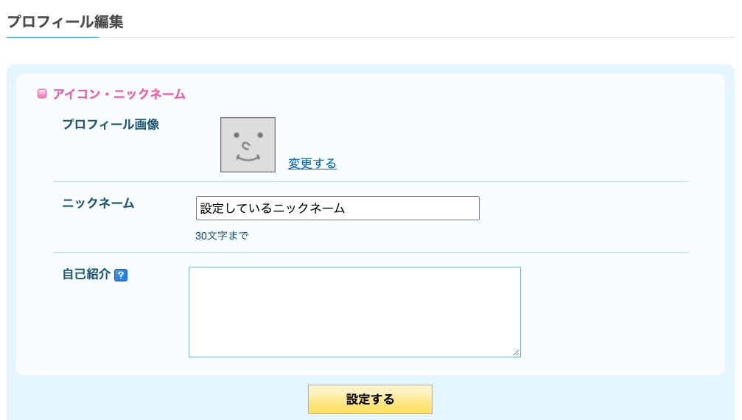Click the divider line above ニックネーム row
The height and width of the screenshot is (420, 742).
[371, 181]
